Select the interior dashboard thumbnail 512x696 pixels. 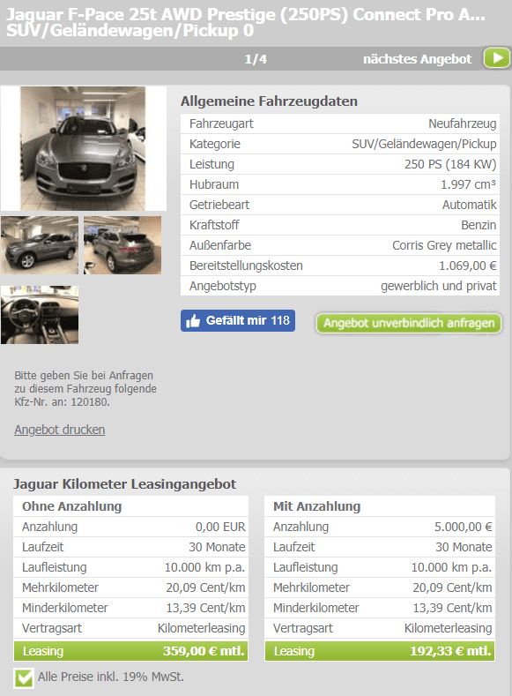[x=40, y=315]
